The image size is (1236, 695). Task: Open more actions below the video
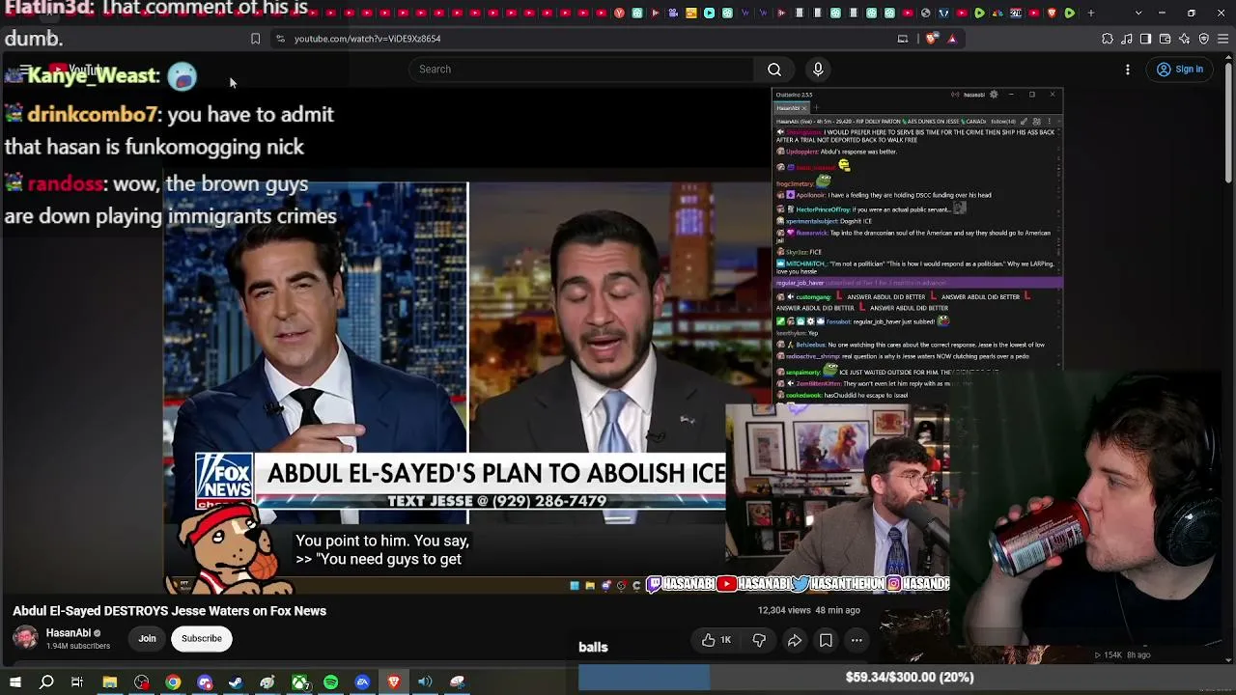[x=857, y=640]
